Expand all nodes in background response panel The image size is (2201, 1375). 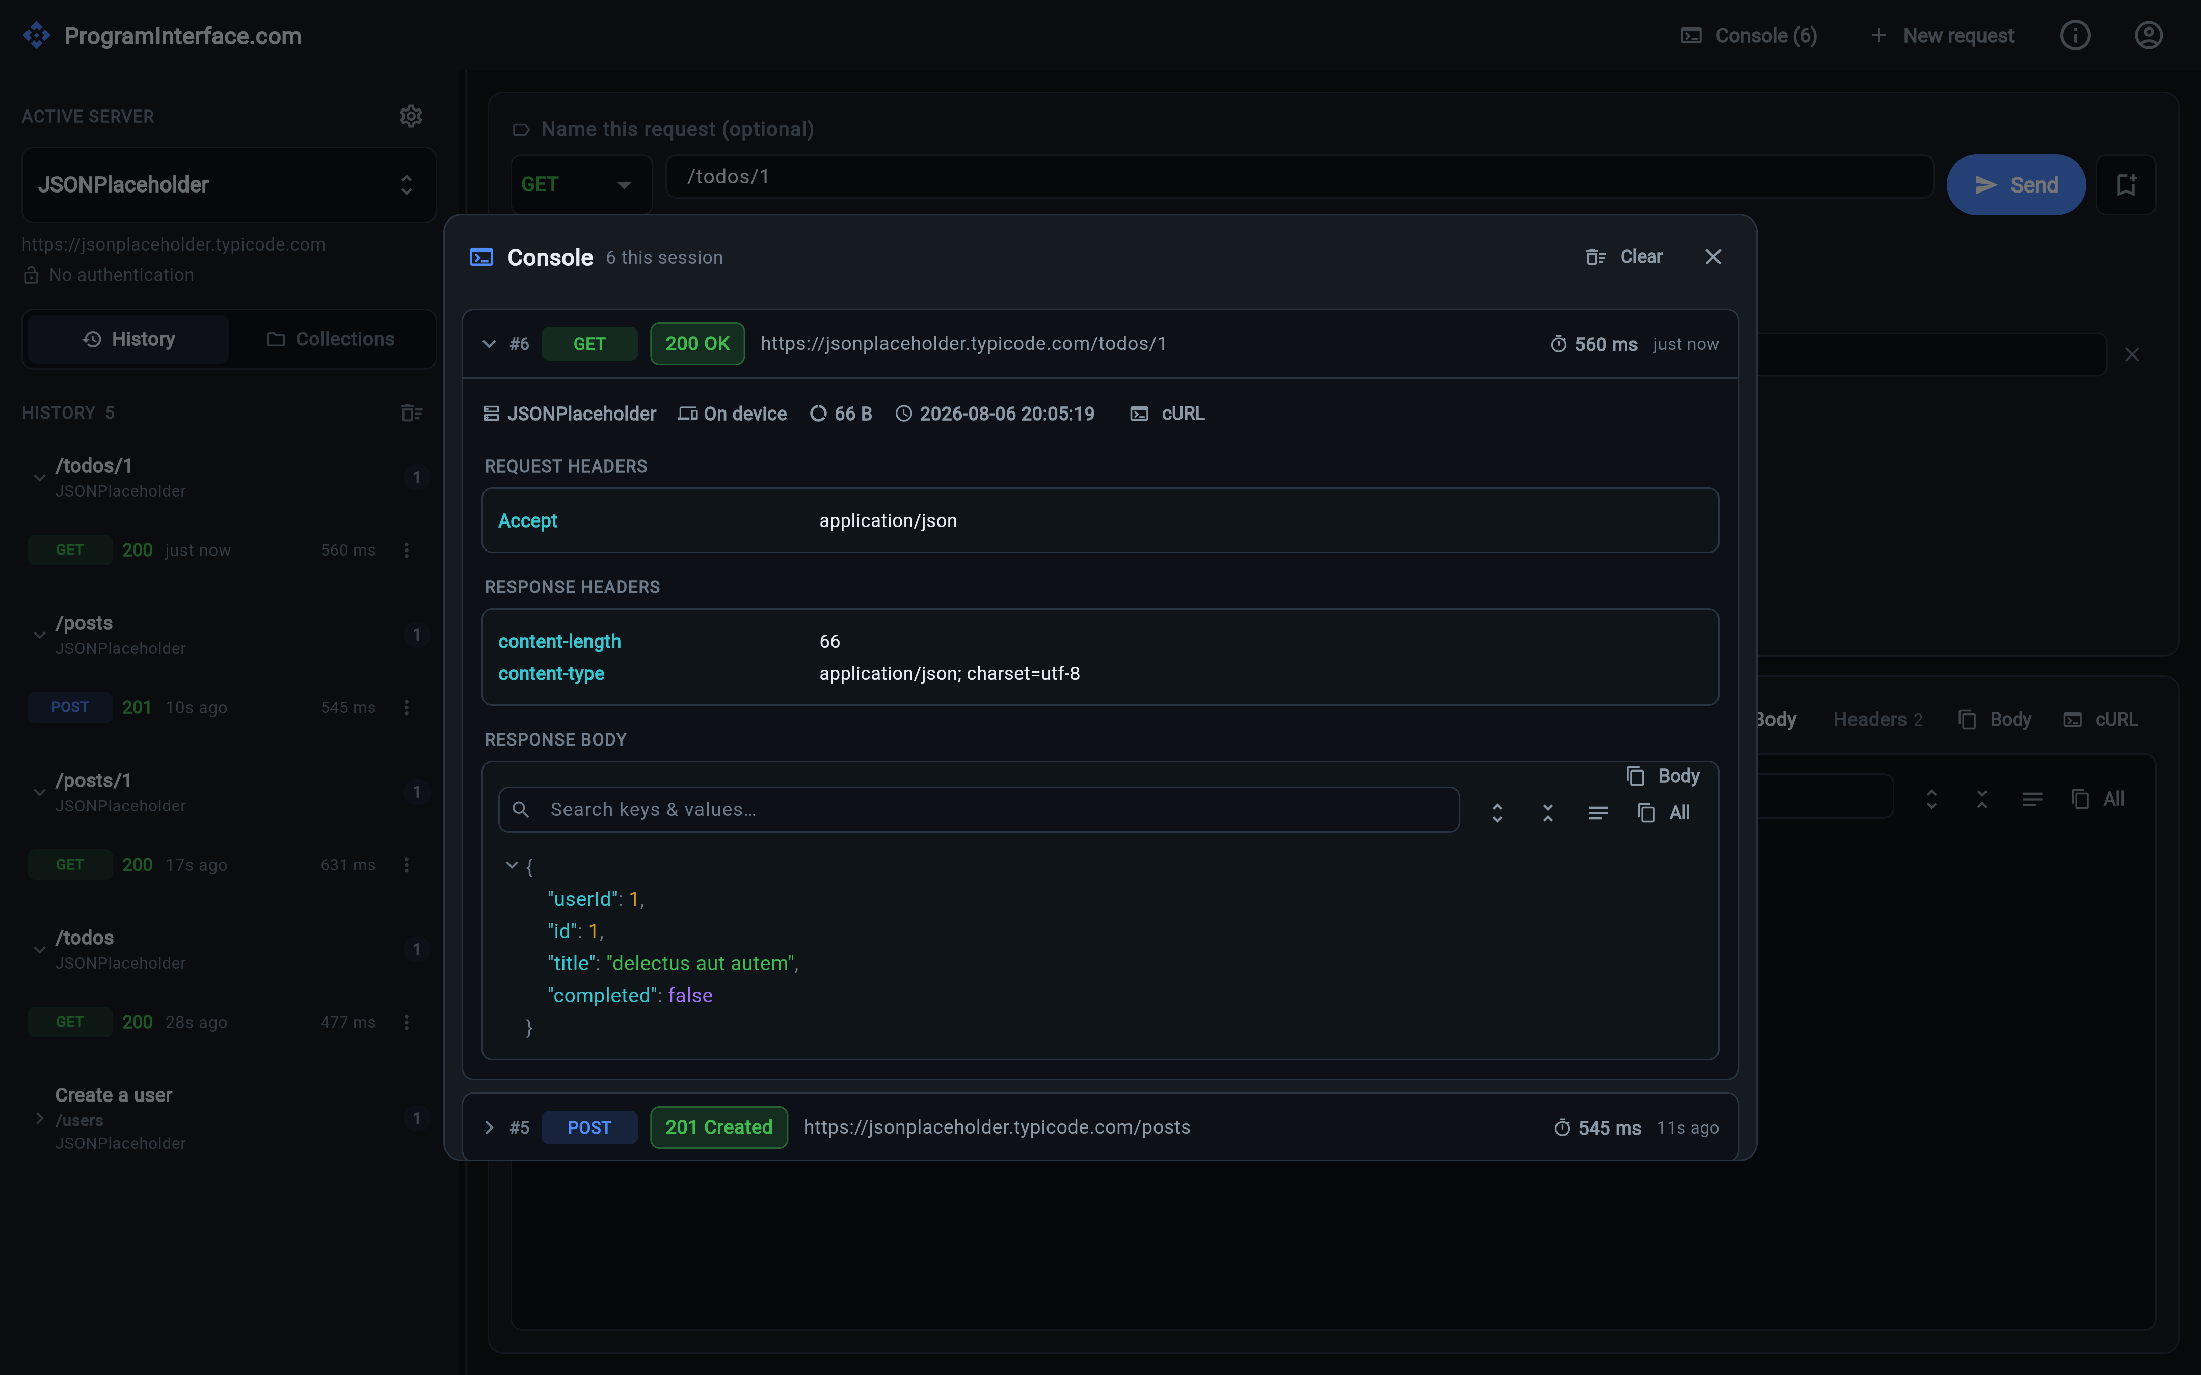click(1931, 799)
